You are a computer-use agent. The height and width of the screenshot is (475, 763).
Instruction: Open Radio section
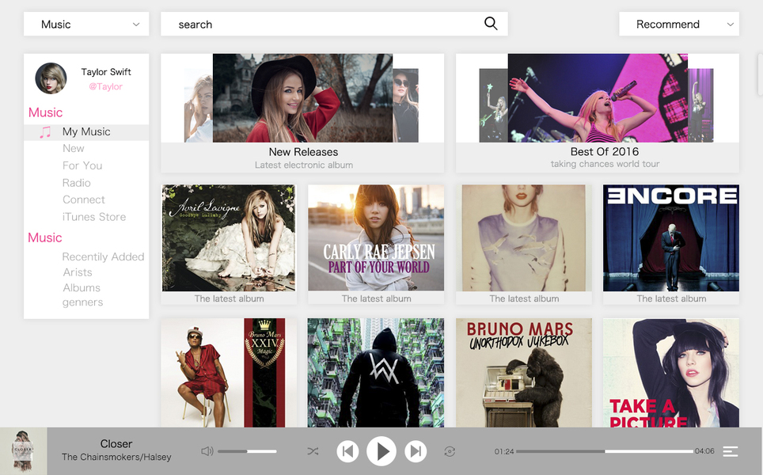pyautogui.click(x=77, y=183)
